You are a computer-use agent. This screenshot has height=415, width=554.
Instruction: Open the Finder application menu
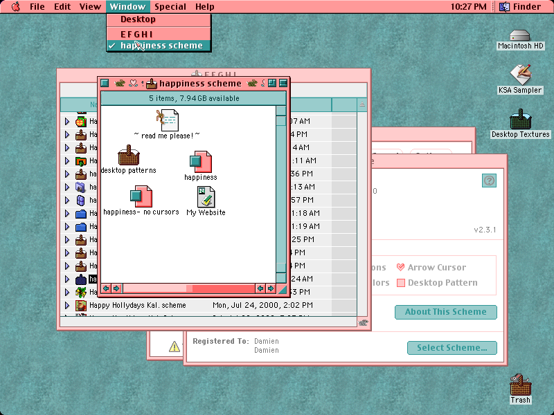pyautogui.click(x=520, y=6)
